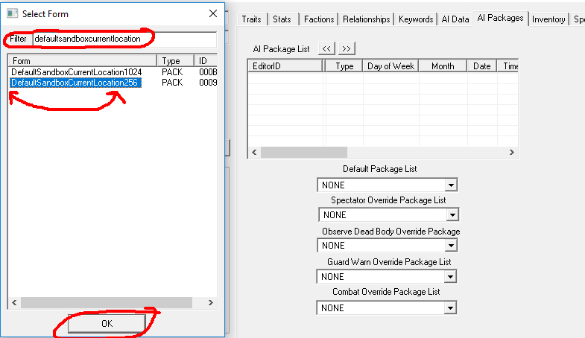585x338 pixels.
Task: Click PACK type cell for DefaultSandboxCurrentLocation1024
Action: click(172, 72)
